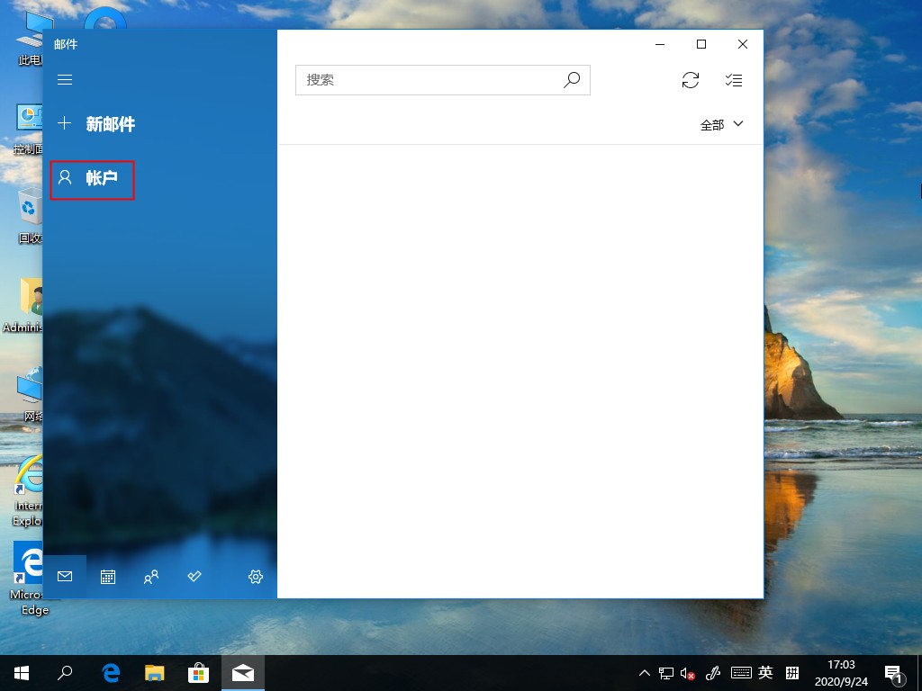This screenshot has width=922, height=691.
Task: Click the plus icon beside 新邮件
Action: click(64, 123)
